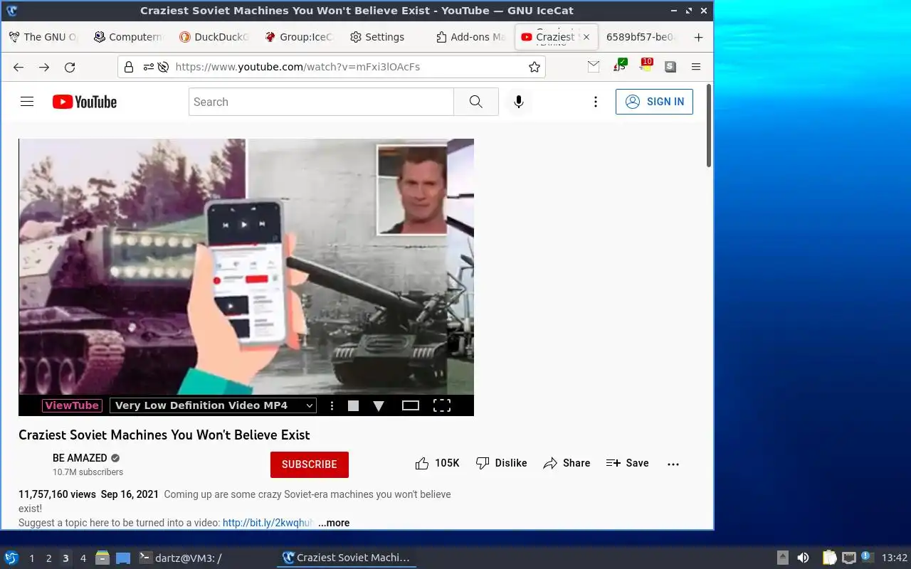Open YouTube settings three-dot menu
Viewport: 911px width, 569px height.
(596, 102)
